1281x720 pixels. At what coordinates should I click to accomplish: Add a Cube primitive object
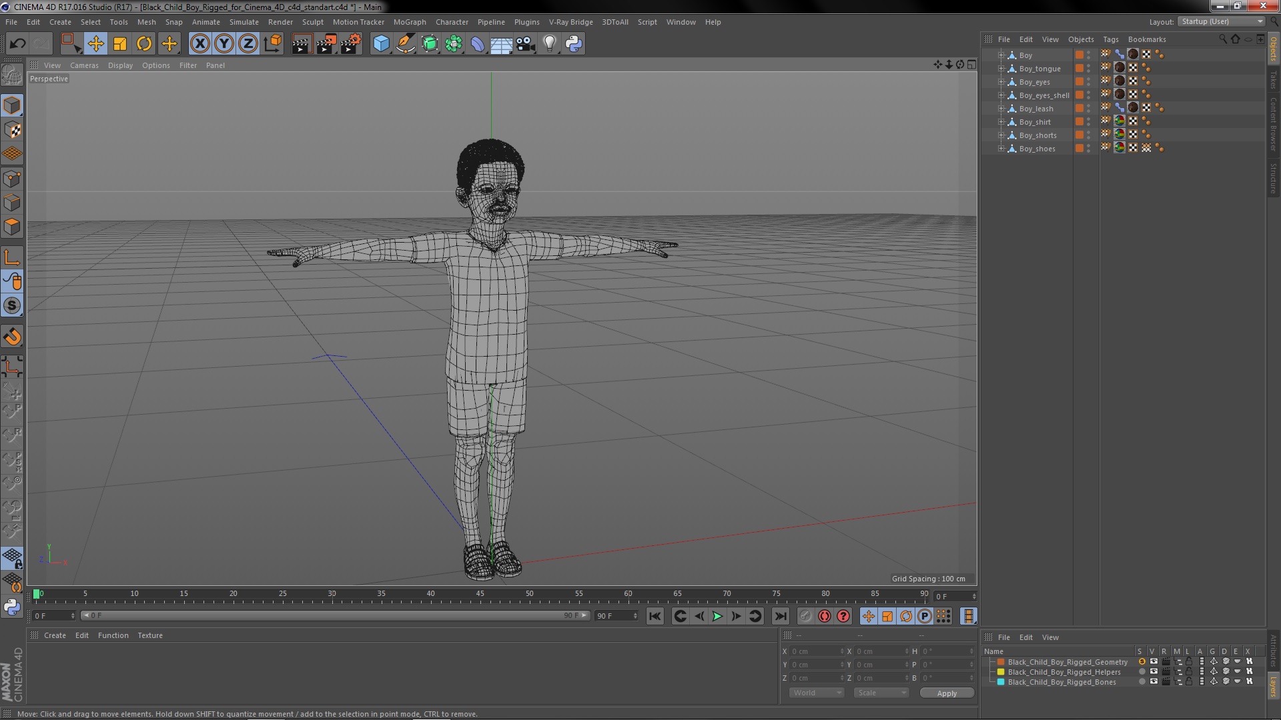point(381,44)
